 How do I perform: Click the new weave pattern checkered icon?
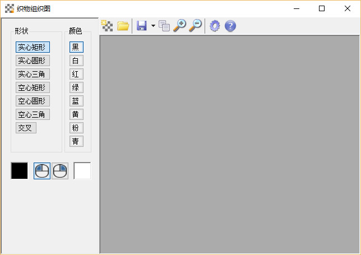pyautogui.click(x=107, y=26)
